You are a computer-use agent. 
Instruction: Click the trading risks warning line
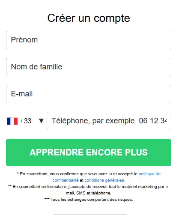tap(89, 200)
